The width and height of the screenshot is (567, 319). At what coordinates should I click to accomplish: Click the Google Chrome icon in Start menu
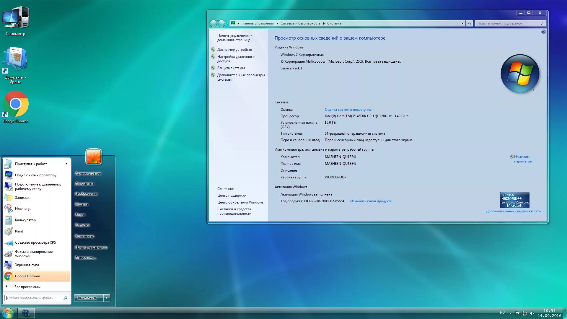pos(9,276)
